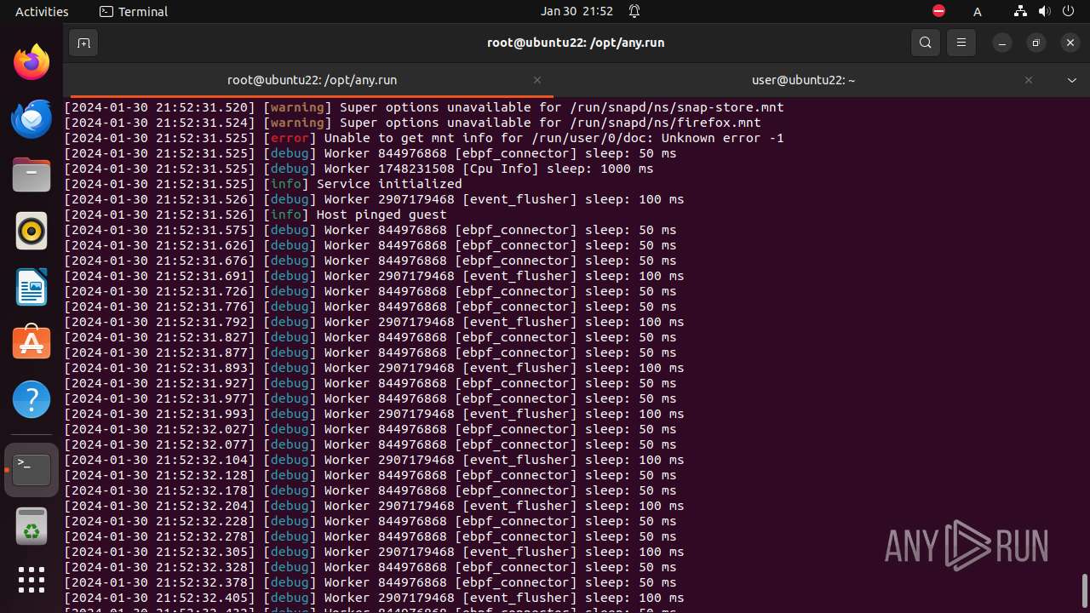Open the Terminal app menu in top bar
Viewport: 1090px width, 613px height.
pos(134,11)
